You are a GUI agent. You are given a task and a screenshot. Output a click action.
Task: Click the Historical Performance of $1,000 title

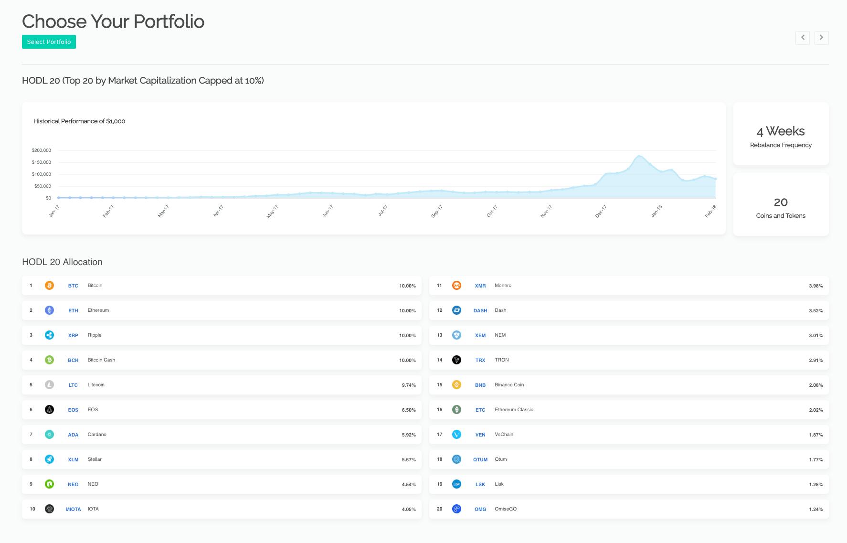pyautogui.click(x=79, y=121)
